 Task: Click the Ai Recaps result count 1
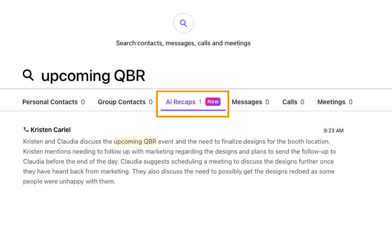(200, 102)
